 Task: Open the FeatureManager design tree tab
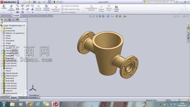pos(2,20)
